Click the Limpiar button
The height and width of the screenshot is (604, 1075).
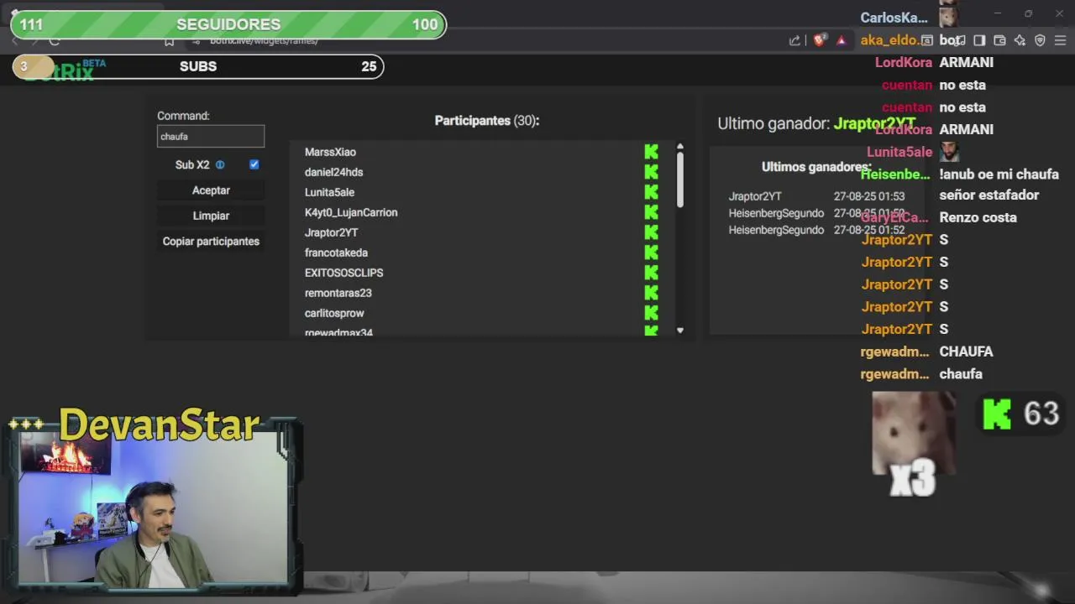[211, 216]
